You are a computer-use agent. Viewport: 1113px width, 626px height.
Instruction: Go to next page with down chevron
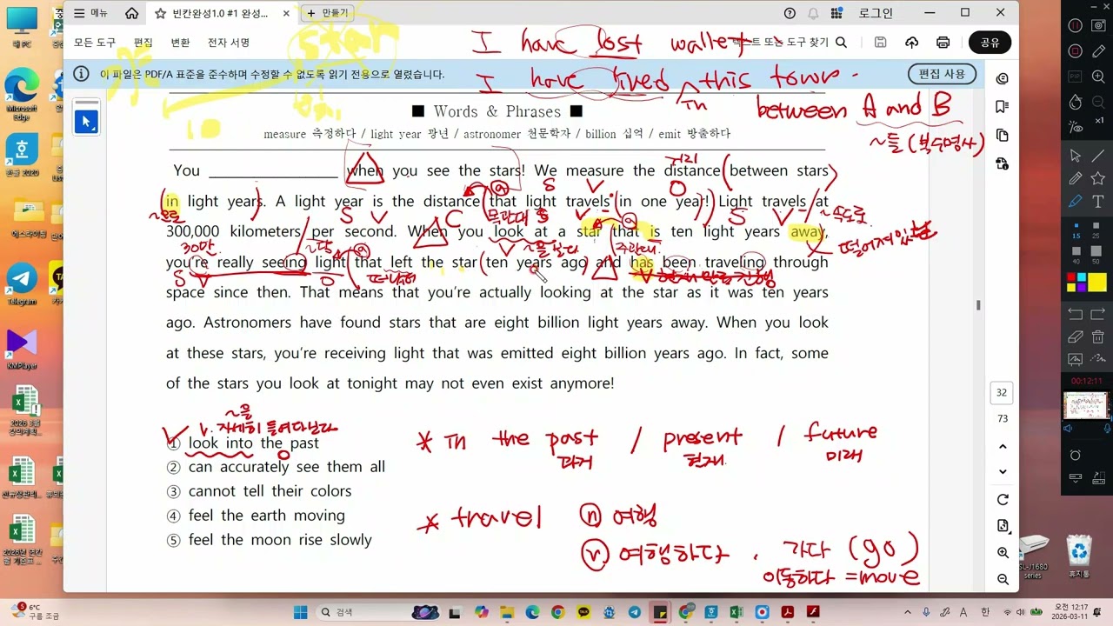[x=1002, y=472]
